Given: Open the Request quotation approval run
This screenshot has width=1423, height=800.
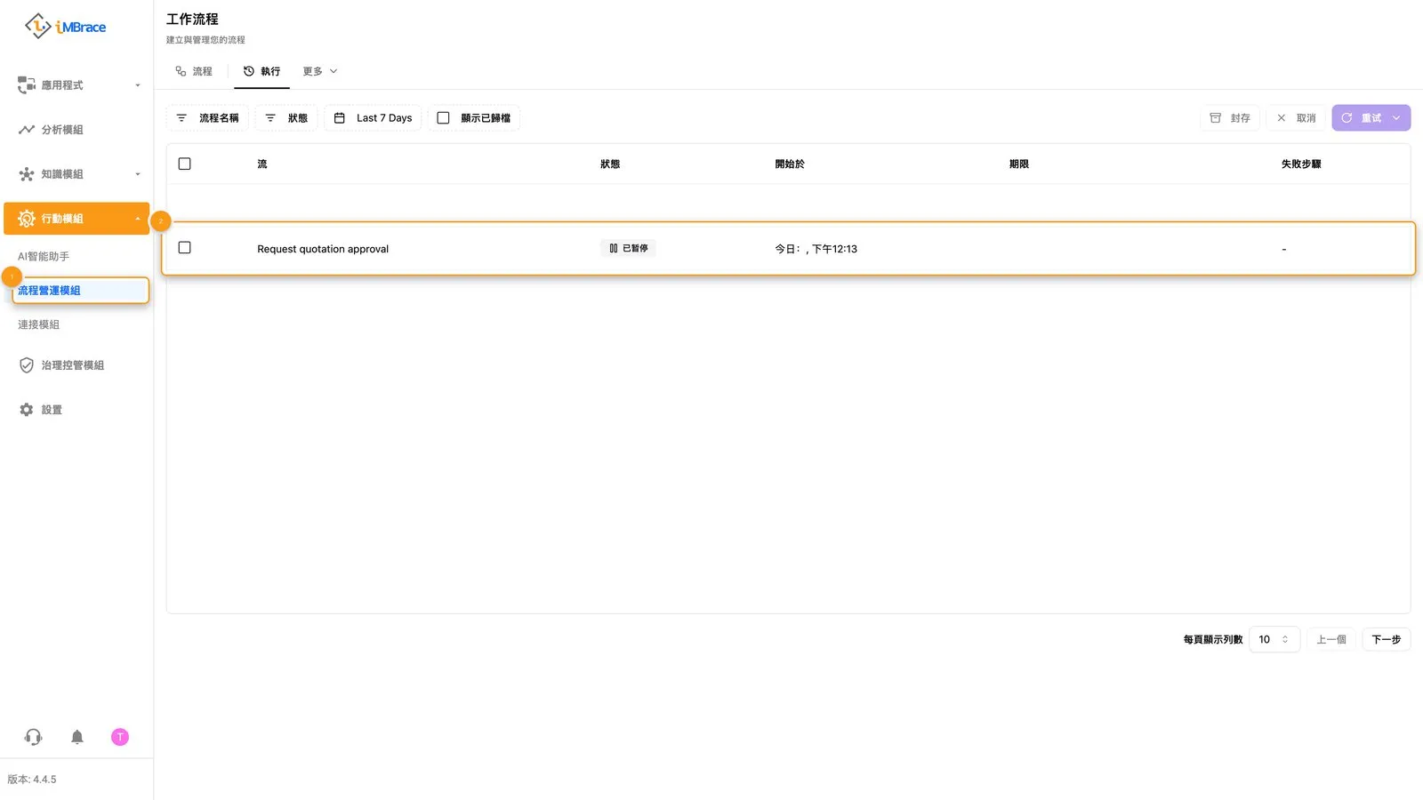Looking at the screenshot, I should (323, 249).
